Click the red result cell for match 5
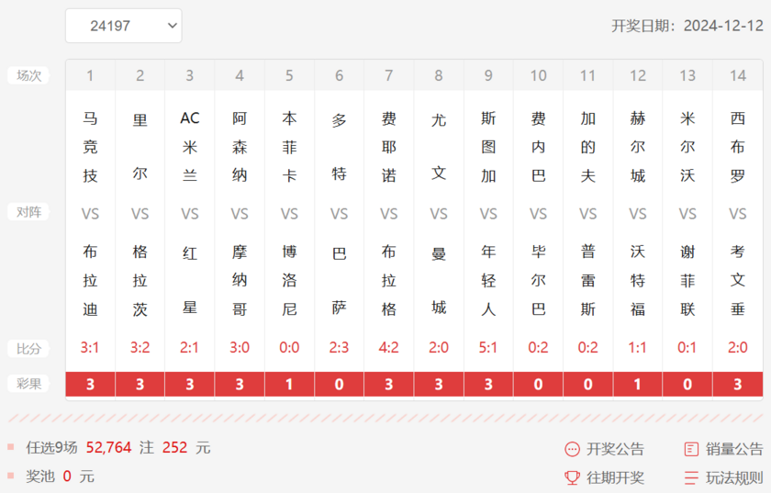 click(x=289, y=384)
